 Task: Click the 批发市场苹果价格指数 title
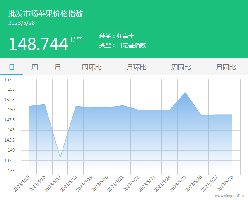coord(46,13)
